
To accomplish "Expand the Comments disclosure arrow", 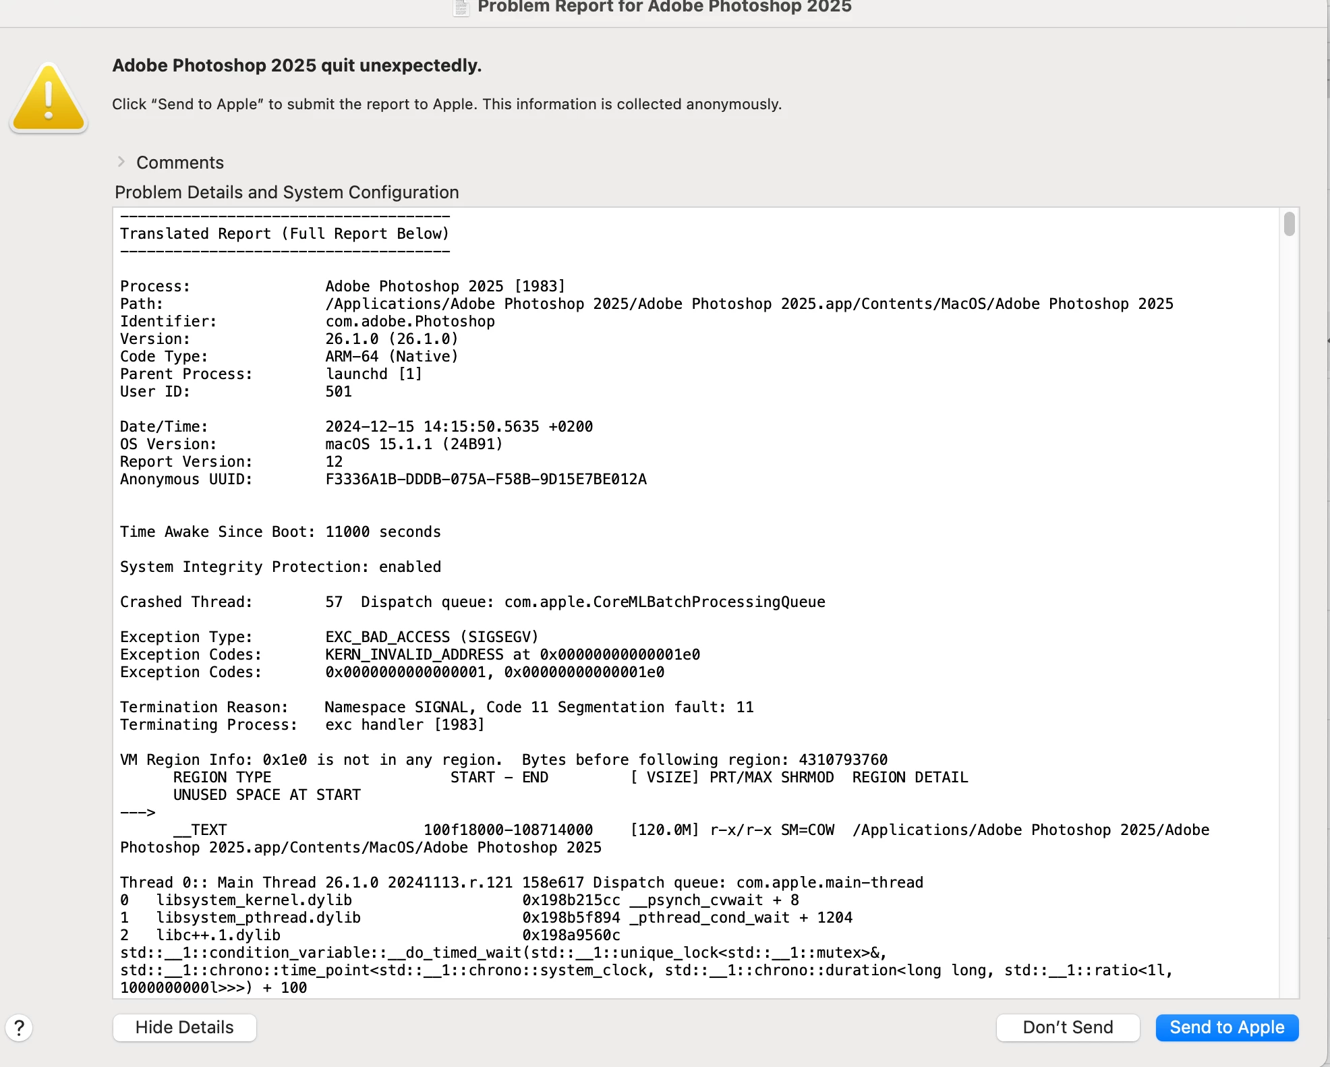I will (x=121, y=162).
